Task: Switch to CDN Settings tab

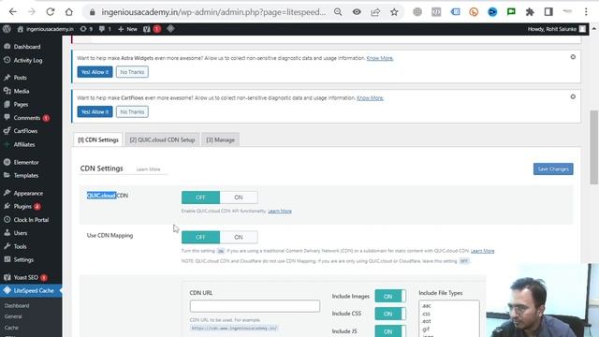Action: point(98,139)
